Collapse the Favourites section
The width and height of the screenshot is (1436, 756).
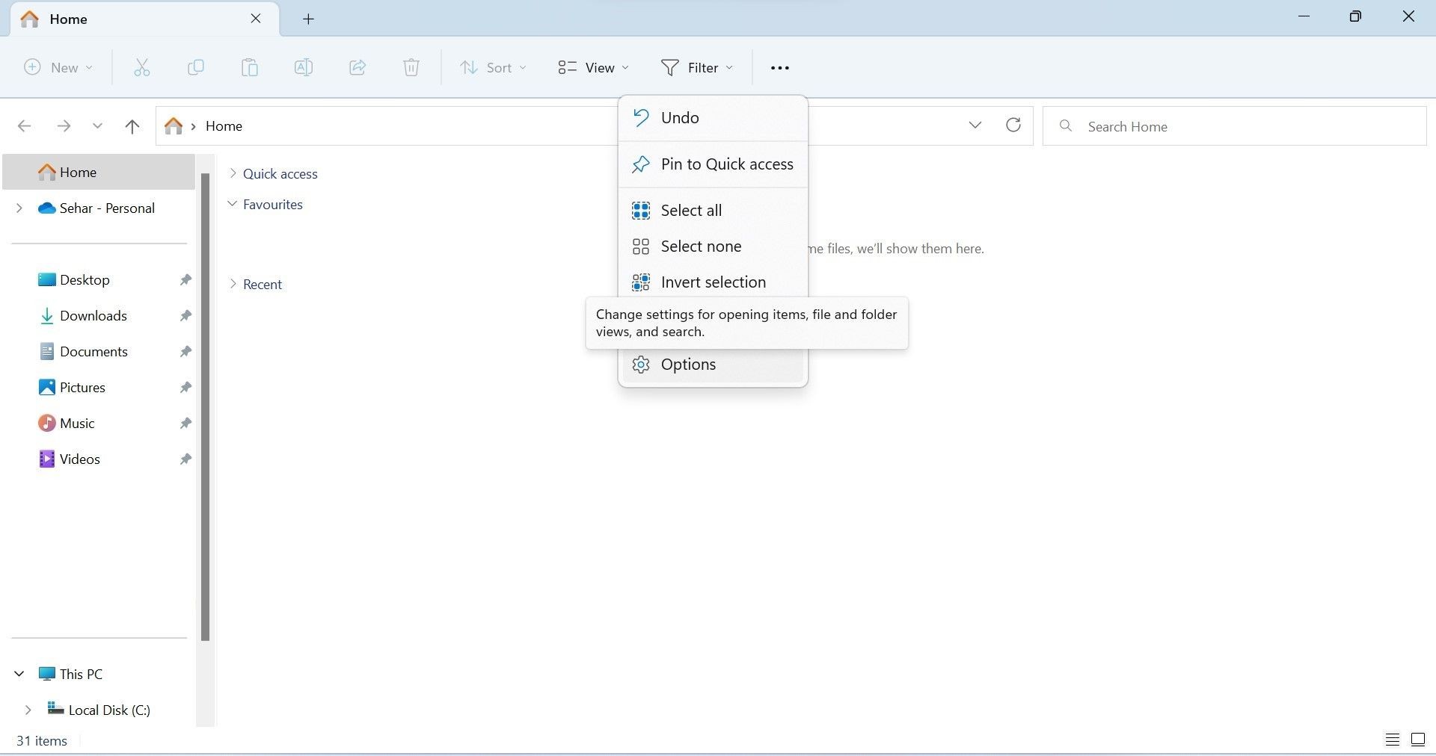pos(233,204)
